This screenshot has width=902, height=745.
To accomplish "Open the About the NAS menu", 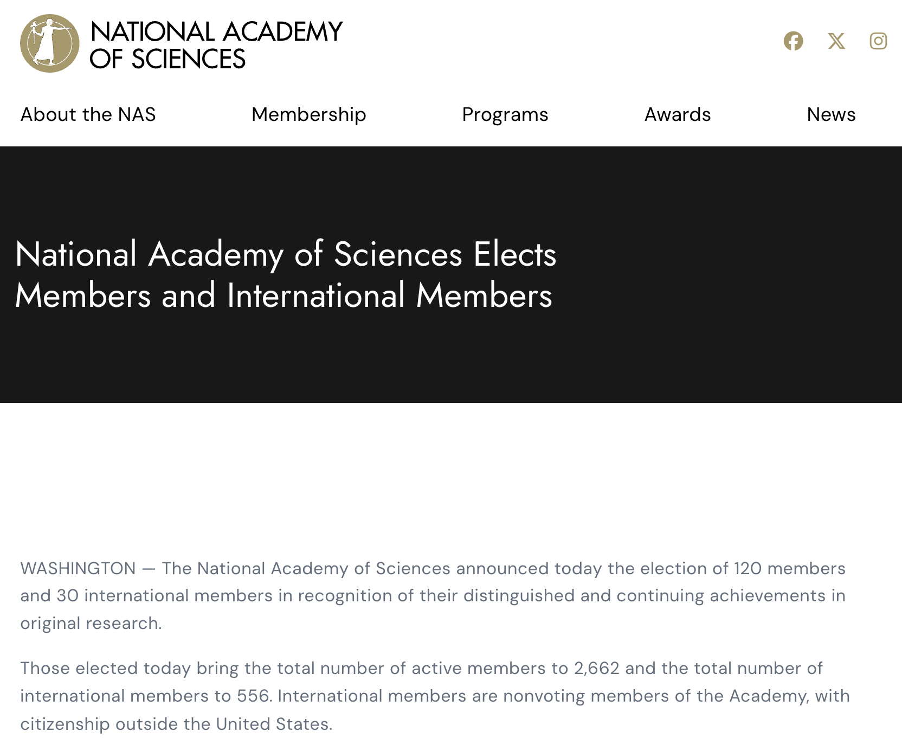I will coord(88,114).
